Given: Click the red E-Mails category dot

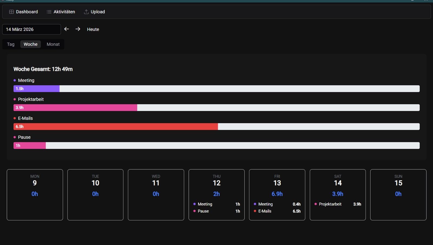Looking at the screenshot, I should (15, 118).
